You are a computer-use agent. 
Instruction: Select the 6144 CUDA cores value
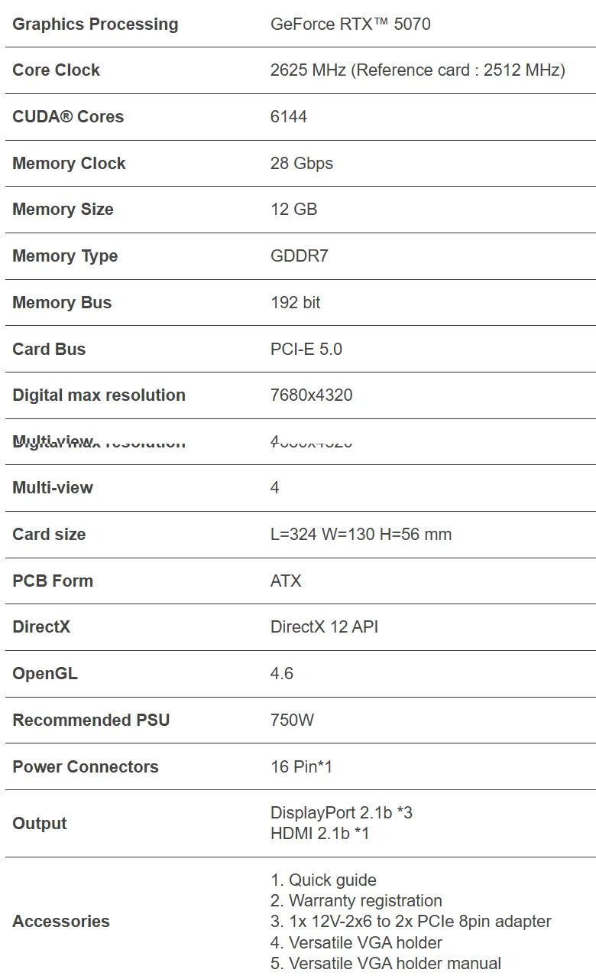click(289, 116)
